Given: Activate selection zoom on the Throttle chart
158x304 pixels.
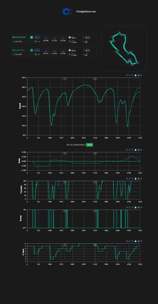Looking at the screenshot, I should (133, 179).
